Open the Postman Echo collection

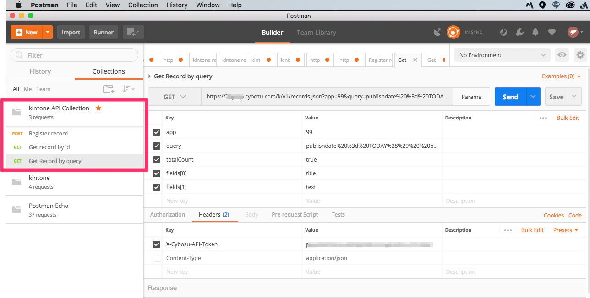pos(74,210)
